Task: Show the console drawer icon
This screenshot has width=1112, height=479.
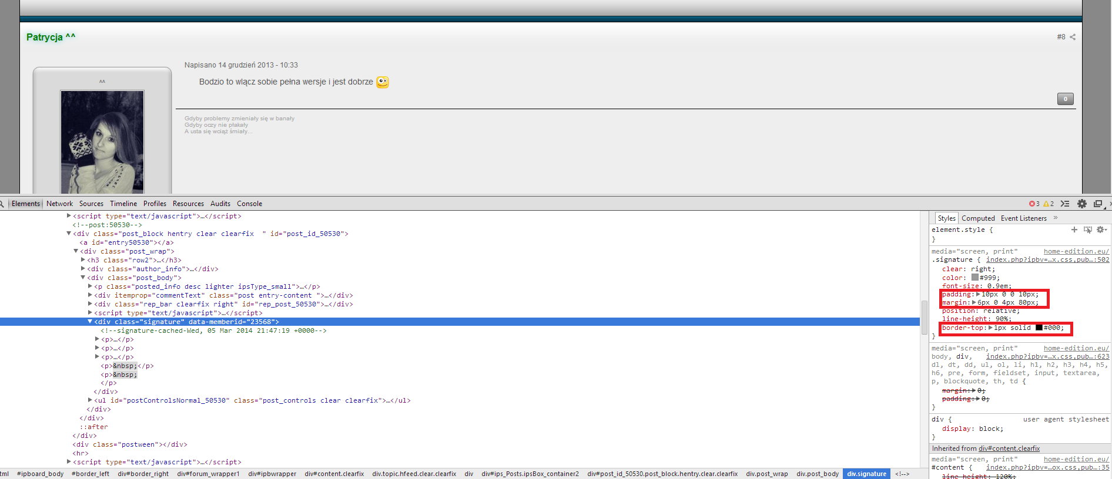Action: (x=1064, y=204)
